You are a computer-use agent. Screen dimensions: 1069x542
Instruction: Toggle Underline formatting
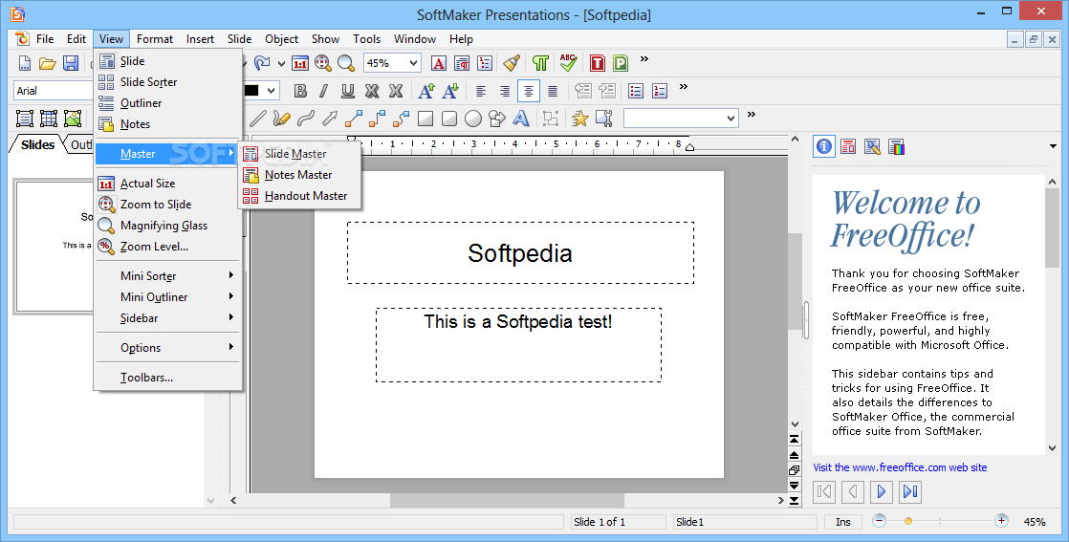348,91
